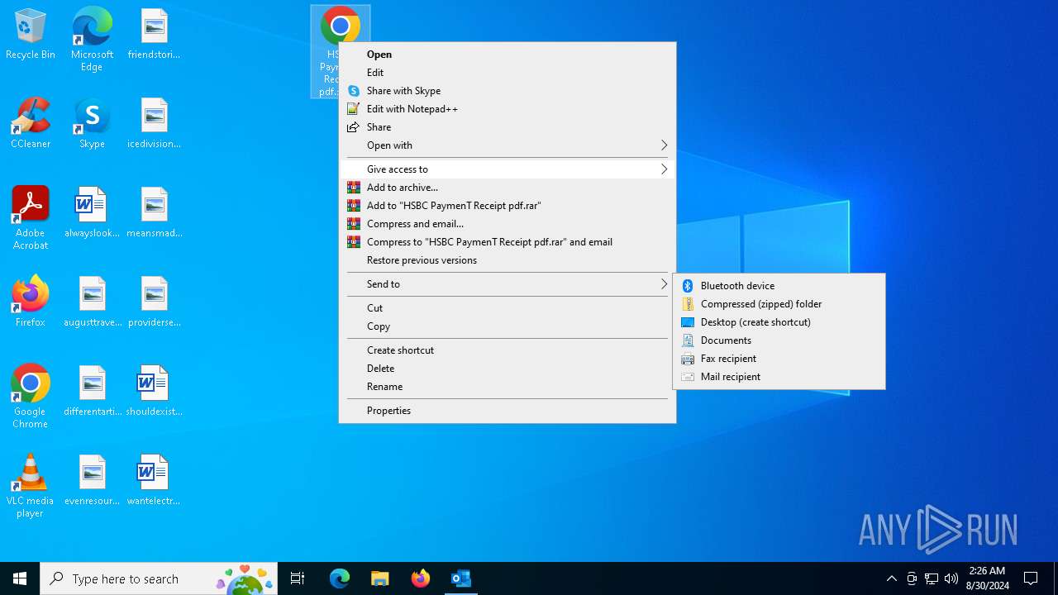Open VLC media player shortcut
1058x595 pixels.
[31, 486]
